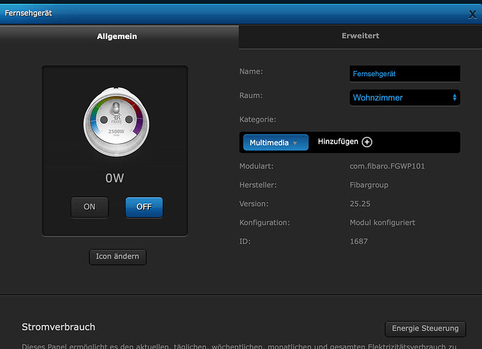Expand the Multimedia category dropdown
This screenshot has height=349, width=482.
(x=275, y=142)
